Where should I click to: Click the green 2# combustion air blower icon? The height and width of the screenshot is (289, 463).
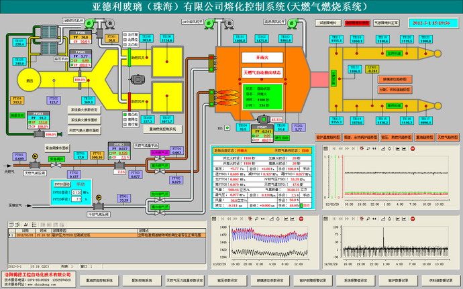89,23
